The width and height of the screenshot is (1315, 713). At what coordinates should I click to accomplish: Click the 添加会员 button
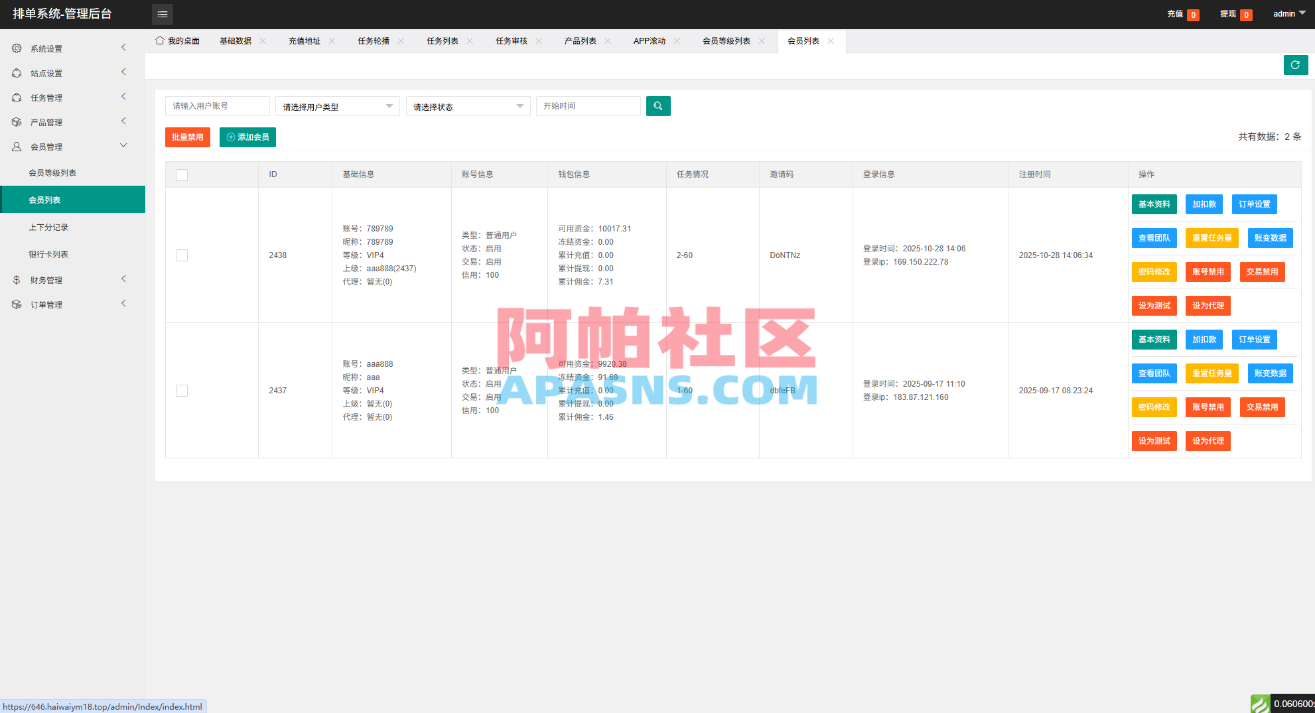pyautogui.click(x=247, y=137)
